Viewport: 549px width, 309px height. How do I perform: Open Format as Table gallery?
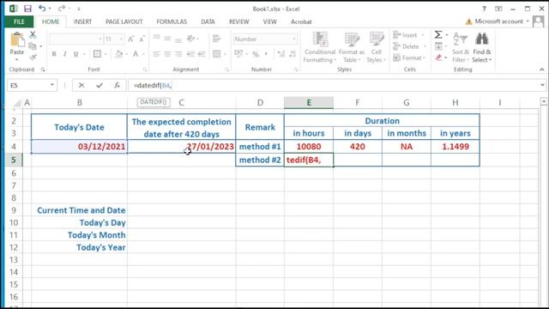coord(352,47)
